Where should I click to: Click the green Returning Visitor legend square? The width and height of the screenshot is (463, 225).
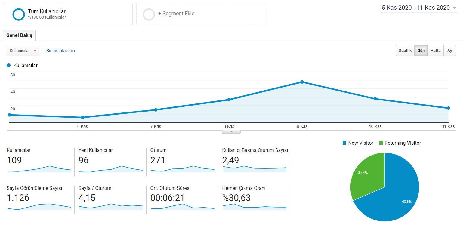[x=381, y=143]
